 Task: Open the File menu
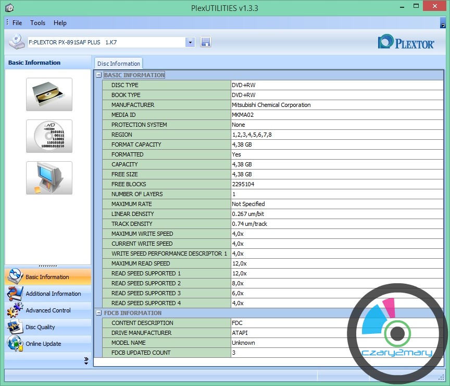[x=17, y=23]
